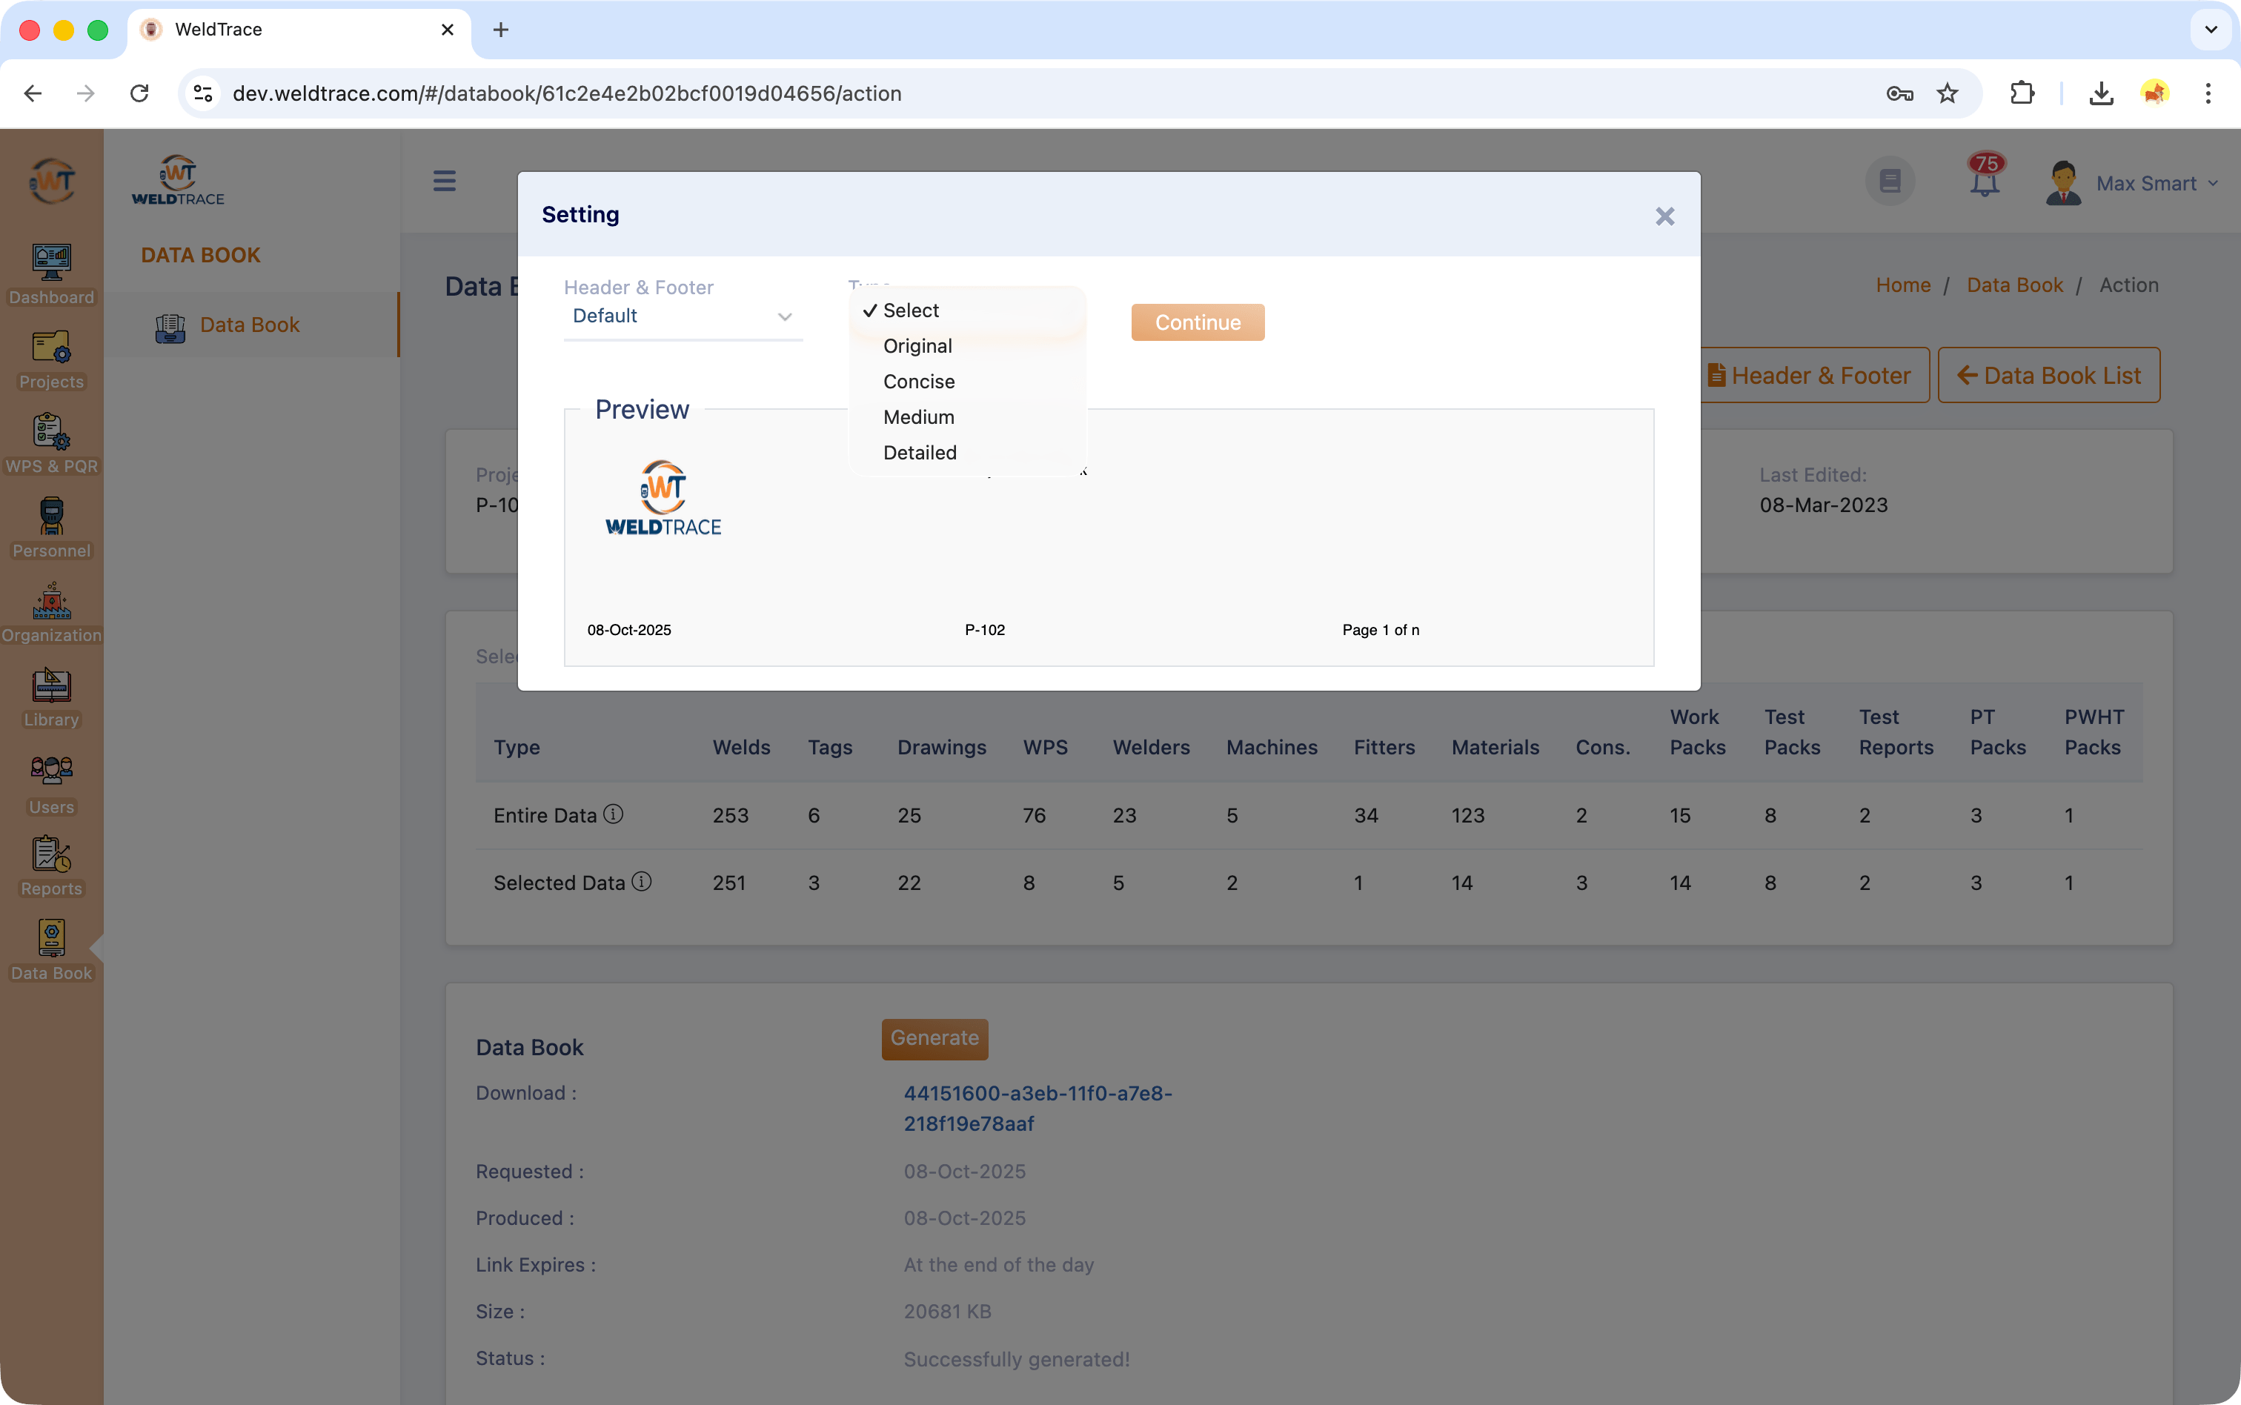Choose Concise from the Type list
Viewport: 2241px width, 1405px height.
pyautogui.click(x=918, y=382)
